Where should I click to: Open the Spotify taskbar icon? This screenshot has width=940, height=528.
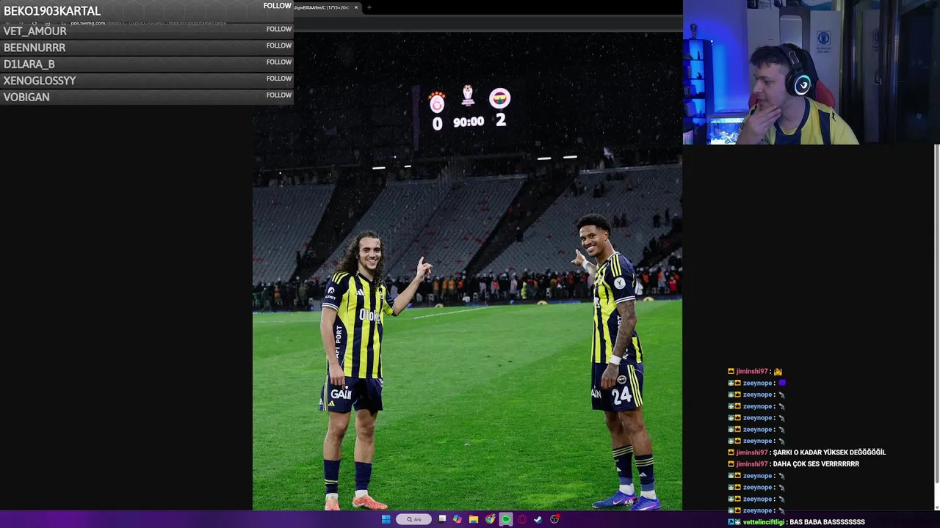click(506, 519)
